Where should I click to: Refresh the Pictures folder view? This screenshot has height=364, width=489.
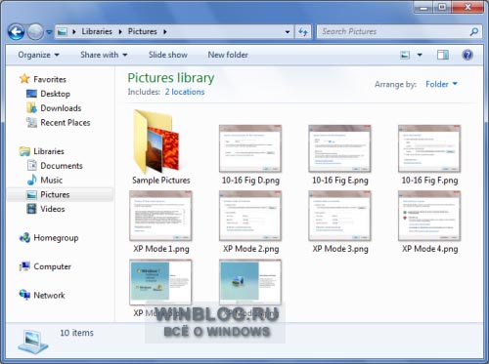coord(303,32)
